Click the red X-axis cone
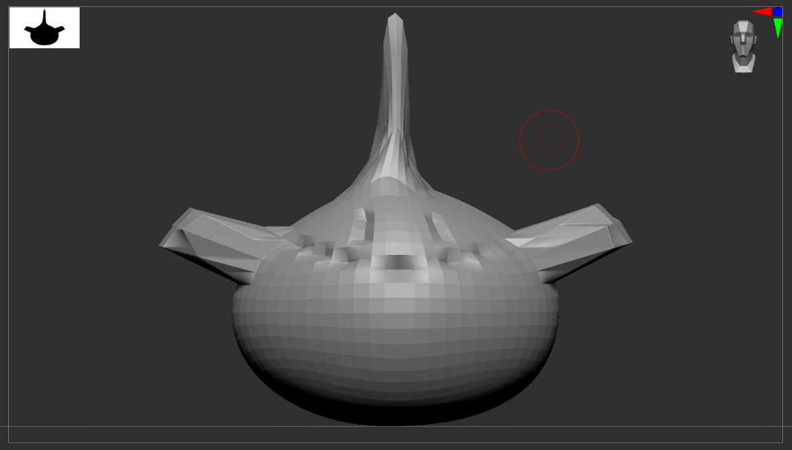 click(x=762, y=12)
